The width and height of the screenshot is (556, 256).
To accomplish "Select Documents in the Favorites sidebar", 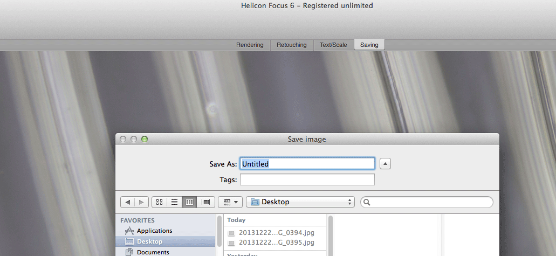I will (x=165, y=252).
